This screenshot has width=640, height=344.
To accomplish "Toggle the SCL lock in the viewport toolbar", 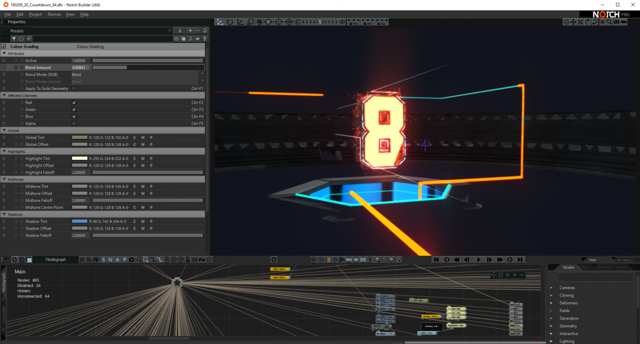I will pos(382,23).
